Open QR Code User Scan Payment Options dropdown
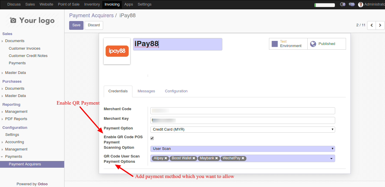This screenshot has height=187, width=385. click(x=331, y=158)
